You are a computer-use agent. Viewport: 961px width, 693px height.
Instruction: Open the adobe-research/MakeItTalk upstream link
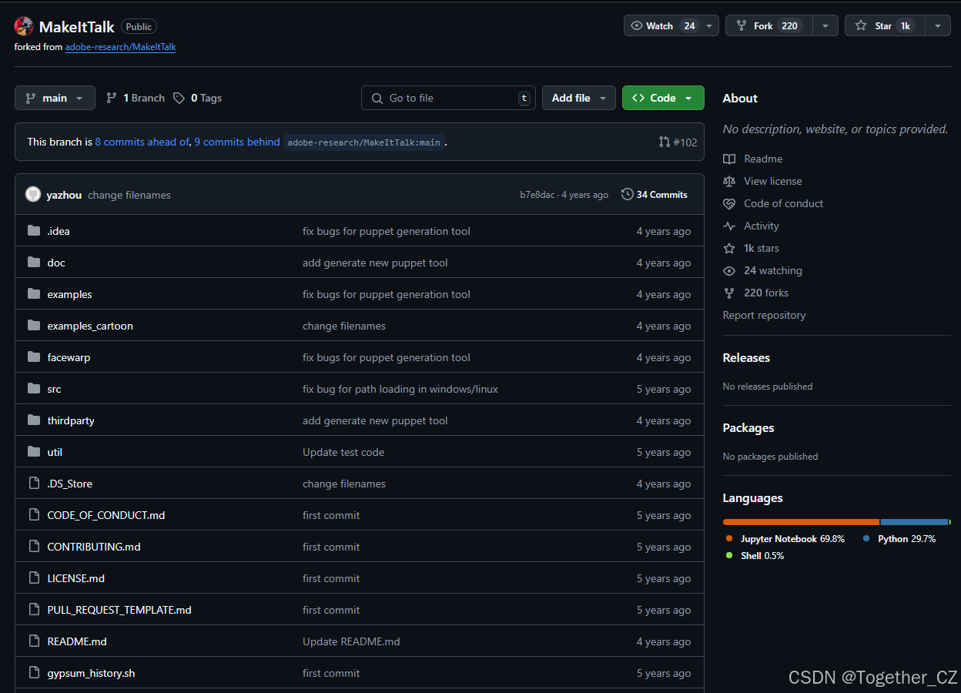point(121,47)
